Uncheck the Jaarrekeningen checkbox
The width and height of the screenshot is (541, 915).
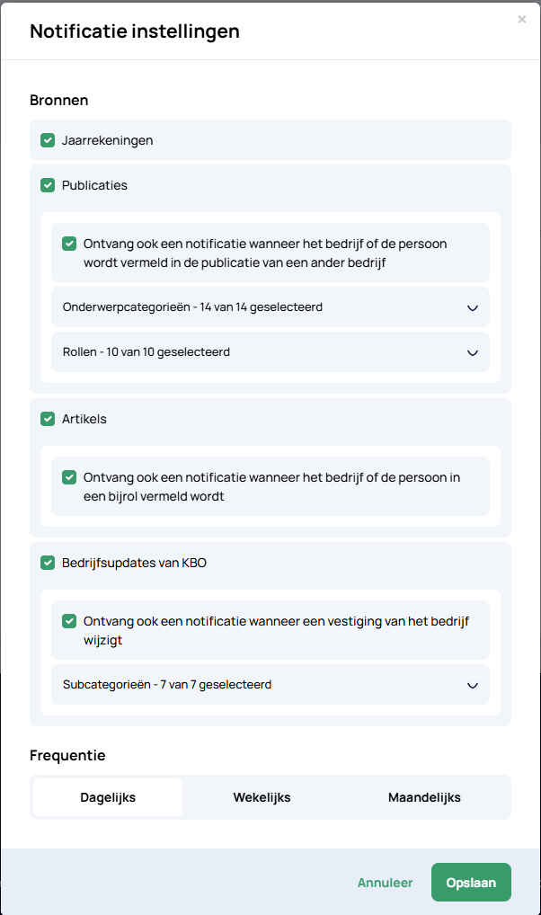pos(48,140)
